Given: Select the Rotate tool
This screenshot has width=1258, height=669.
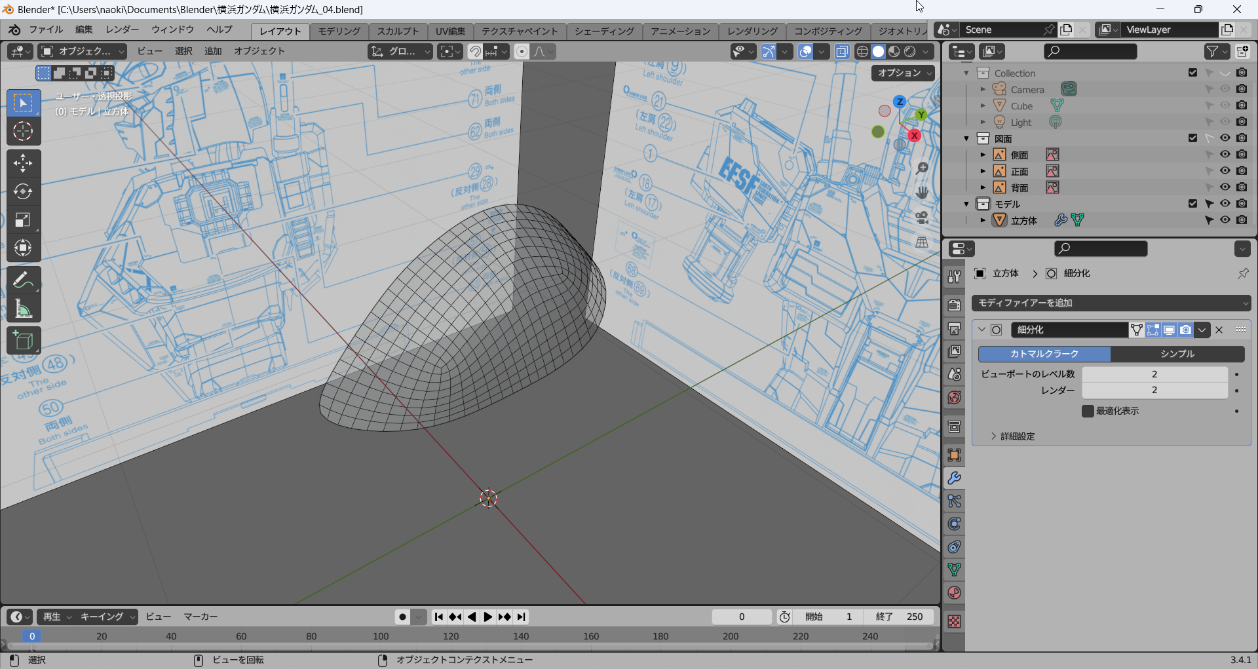Looking at the screenshot, I should tap(23, 191).
